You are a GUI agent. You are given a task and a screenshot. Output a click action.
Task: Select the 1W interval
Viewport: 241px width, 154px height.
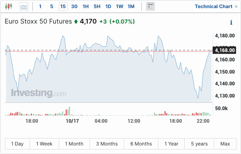coord(119,7)
